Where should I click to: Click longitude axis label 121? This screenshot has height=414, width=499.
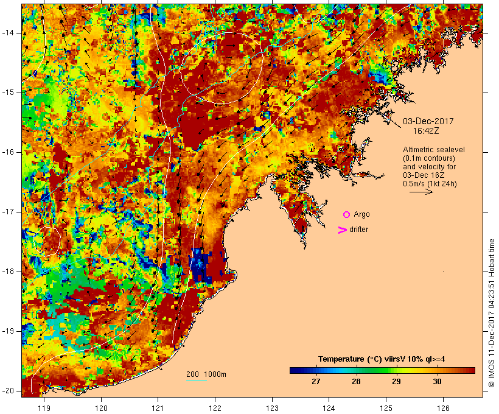point(158,409)
